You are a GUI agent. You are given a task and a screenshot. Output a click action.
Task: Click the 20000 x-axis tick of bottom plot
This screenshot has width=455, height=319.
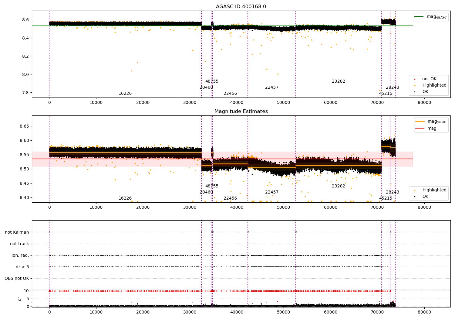(x=143, y=312)
